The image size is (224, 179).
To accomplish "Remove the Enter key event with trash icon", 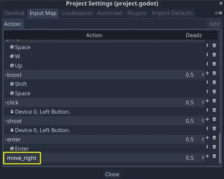I will point(214,147).
